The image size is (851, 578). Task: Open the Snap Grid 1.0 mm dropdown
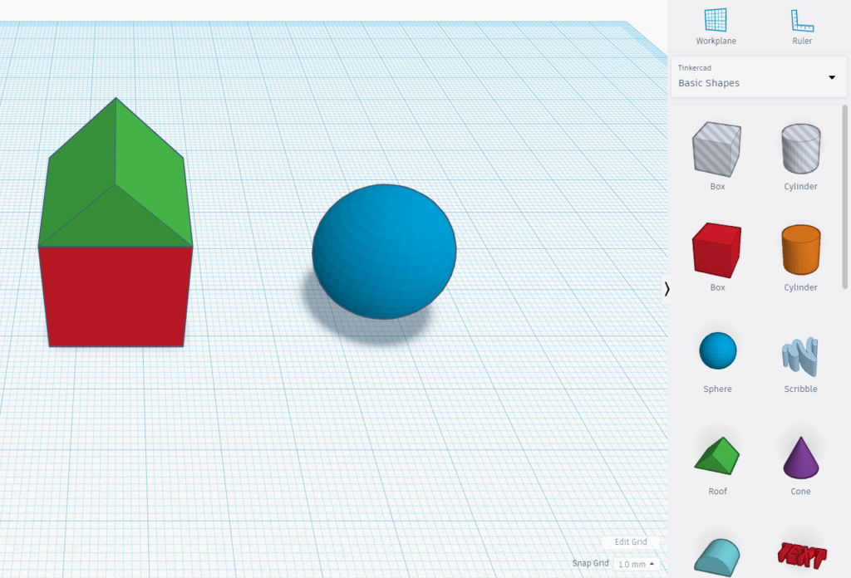(x=636, y=565)
